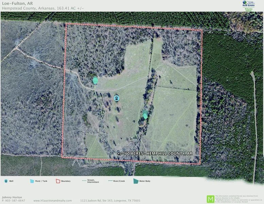The height and width of the screenshot is (204, 264).
Task: Click the lower pond marker by the tree line
Action: point(145,115)
